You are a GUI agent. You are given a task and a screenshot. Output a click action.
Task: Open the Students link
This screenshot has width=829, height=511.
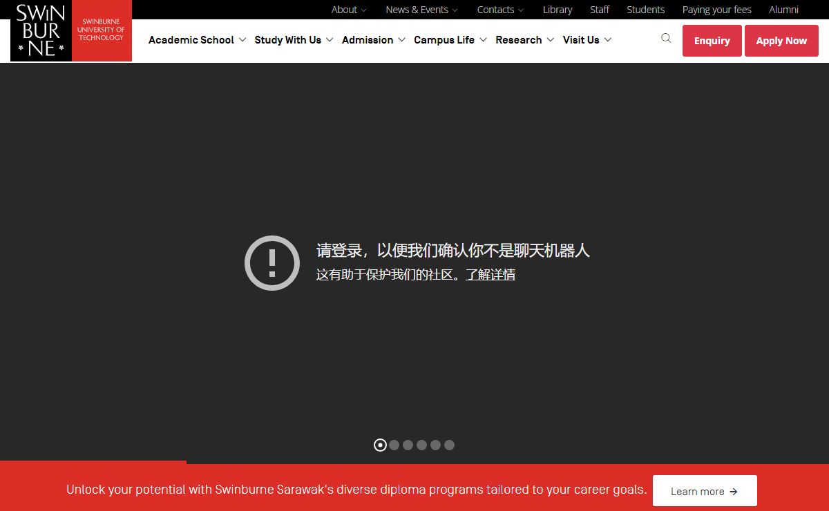pos(646,10)
